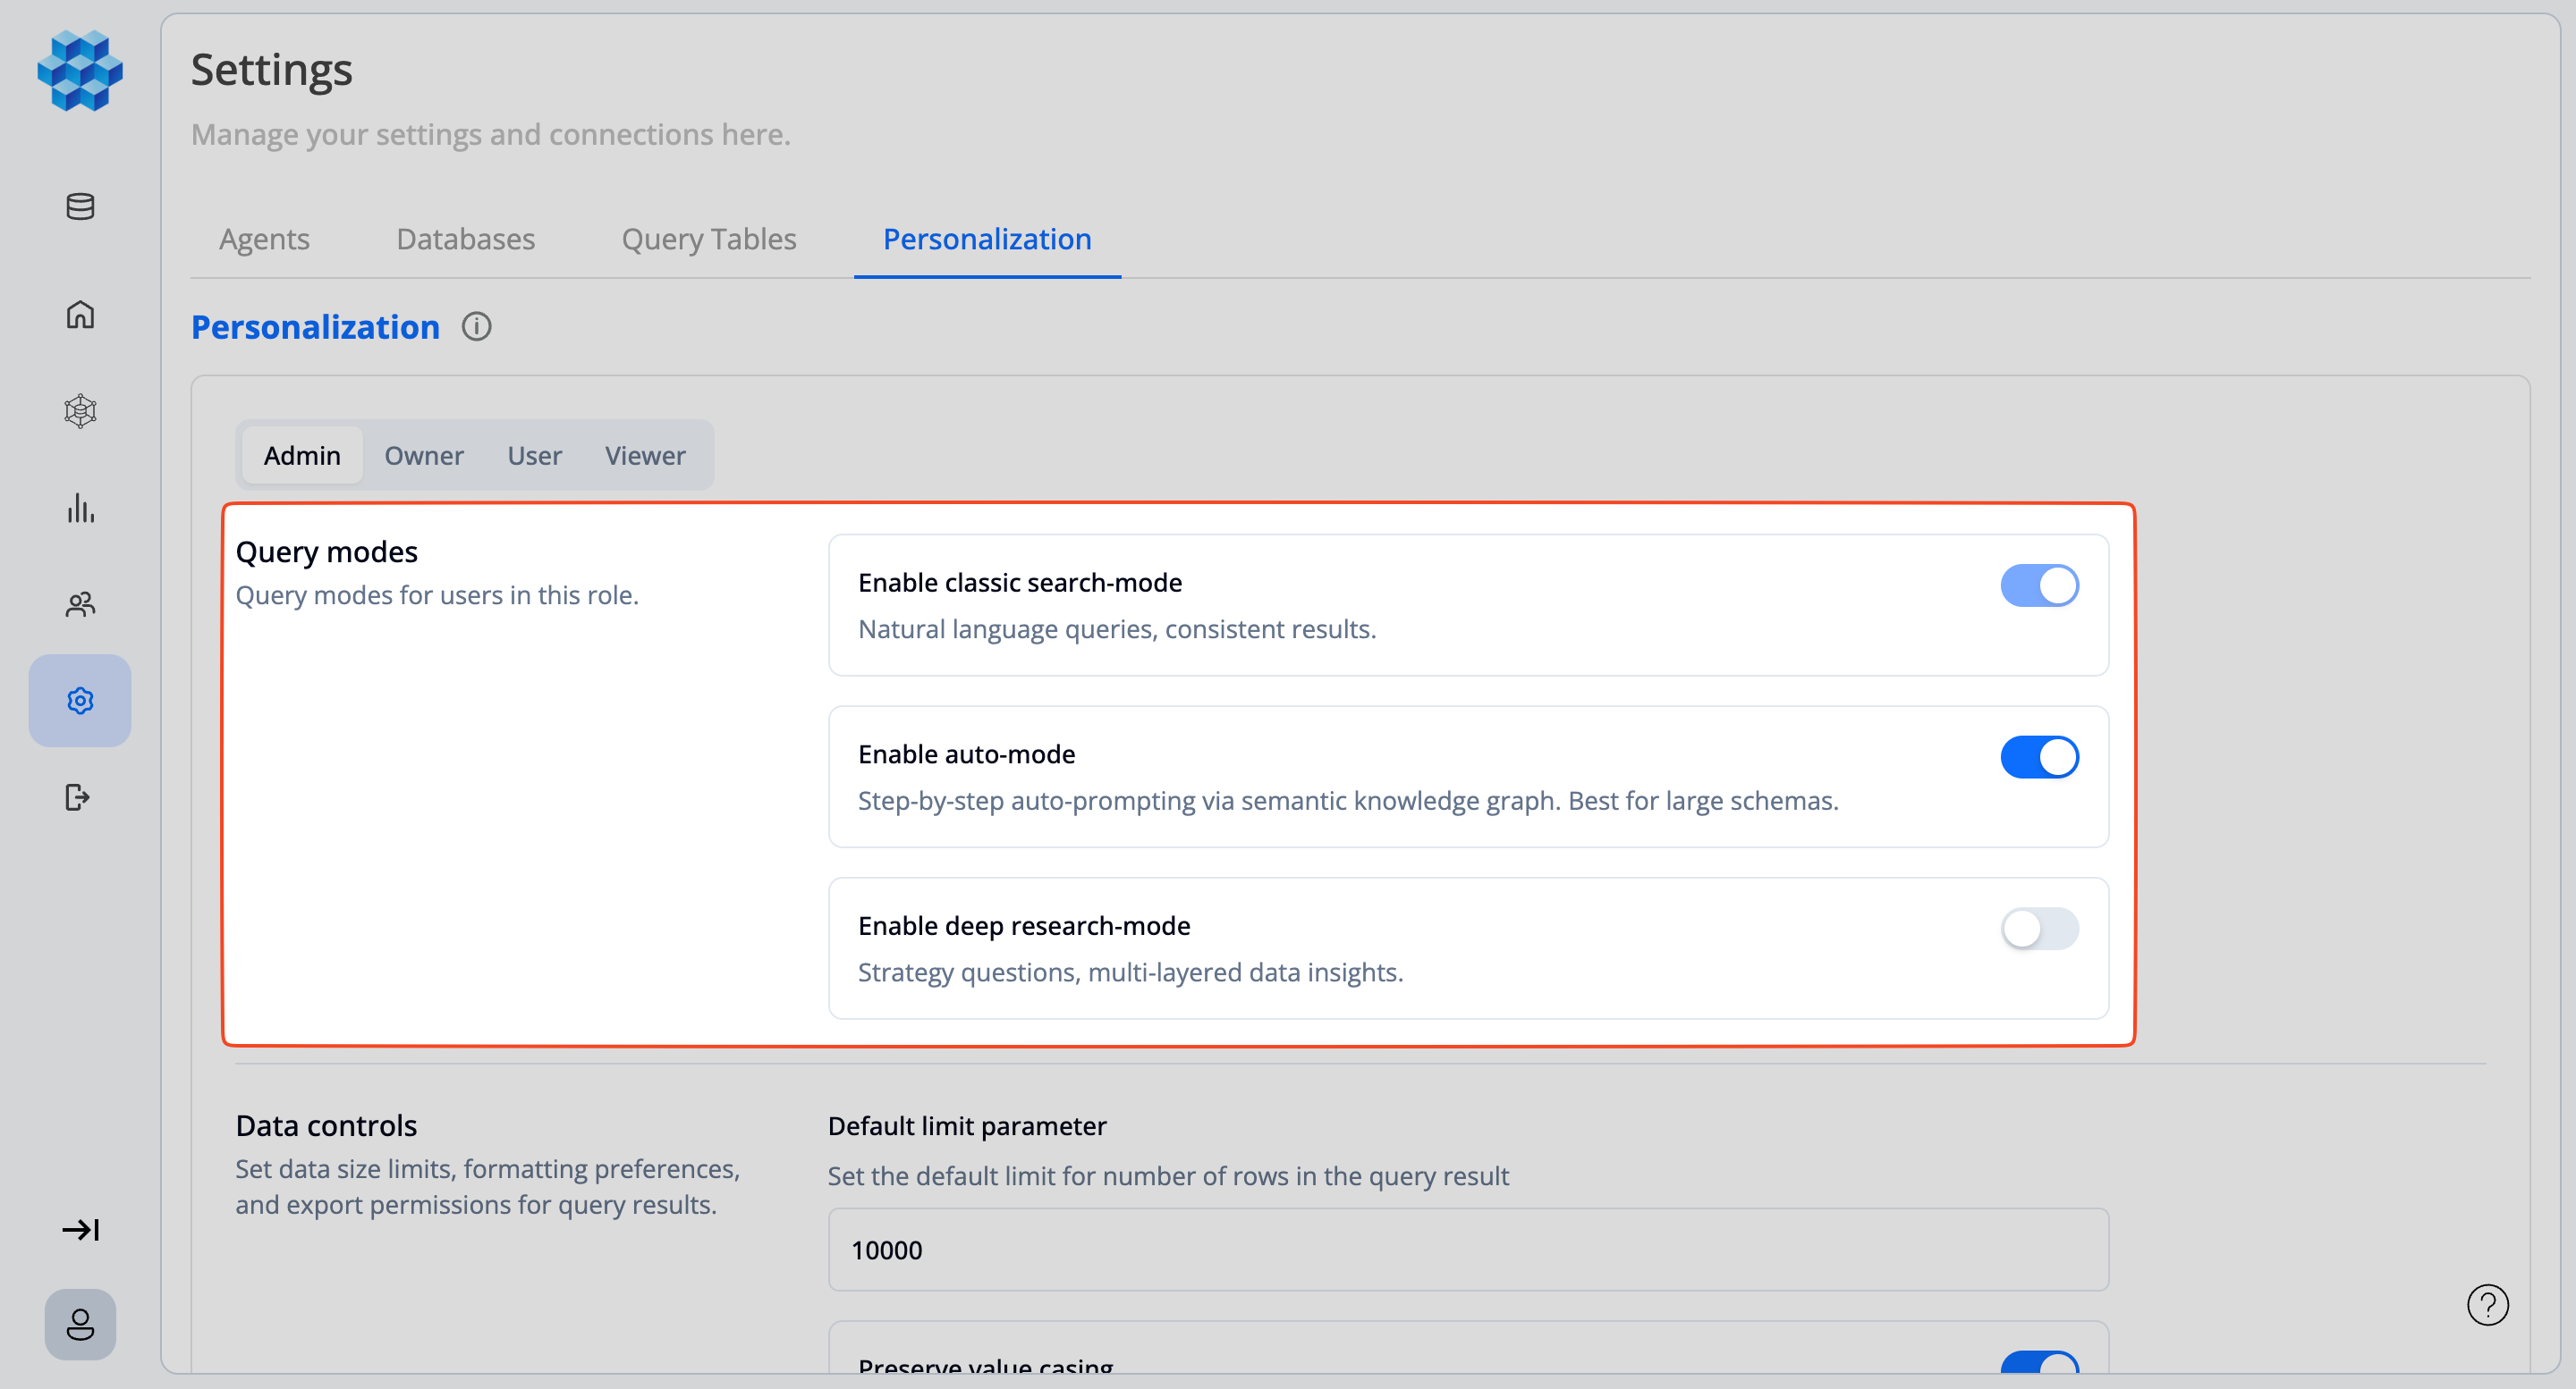This screenshot has height=1389, width=2576.
Task: Open the bar chart analytics icon
Action: [x=80, y=508]
